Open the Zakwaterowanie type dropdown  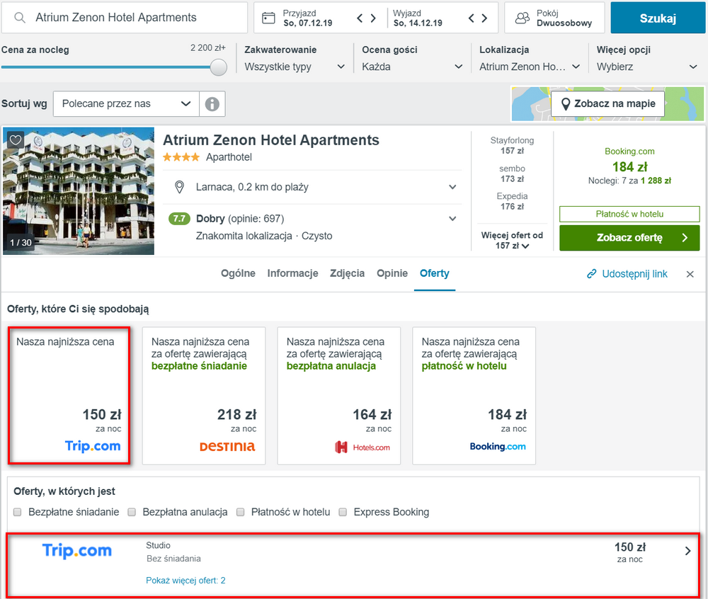tap(295, 67)
